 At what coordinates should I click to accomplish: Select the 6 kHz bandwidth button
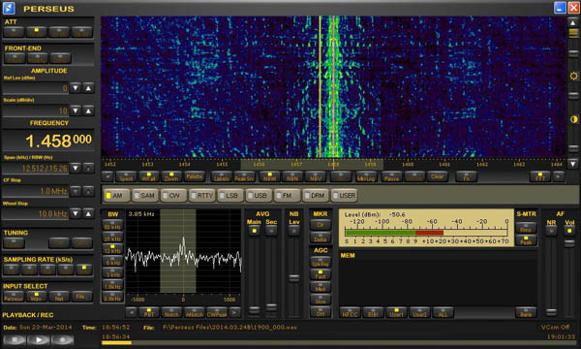(112, 262)
